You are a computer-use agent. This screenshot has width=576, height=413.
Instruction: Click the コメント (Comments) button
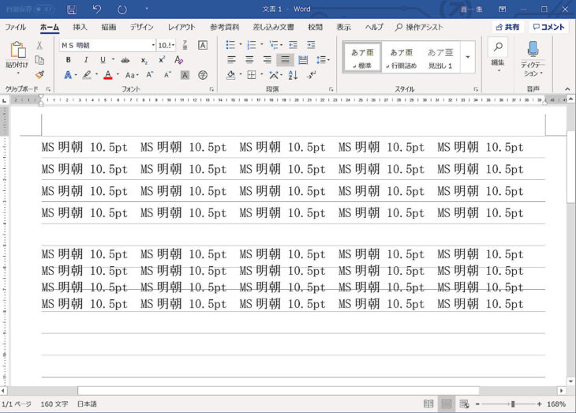(x=548, y=27)
